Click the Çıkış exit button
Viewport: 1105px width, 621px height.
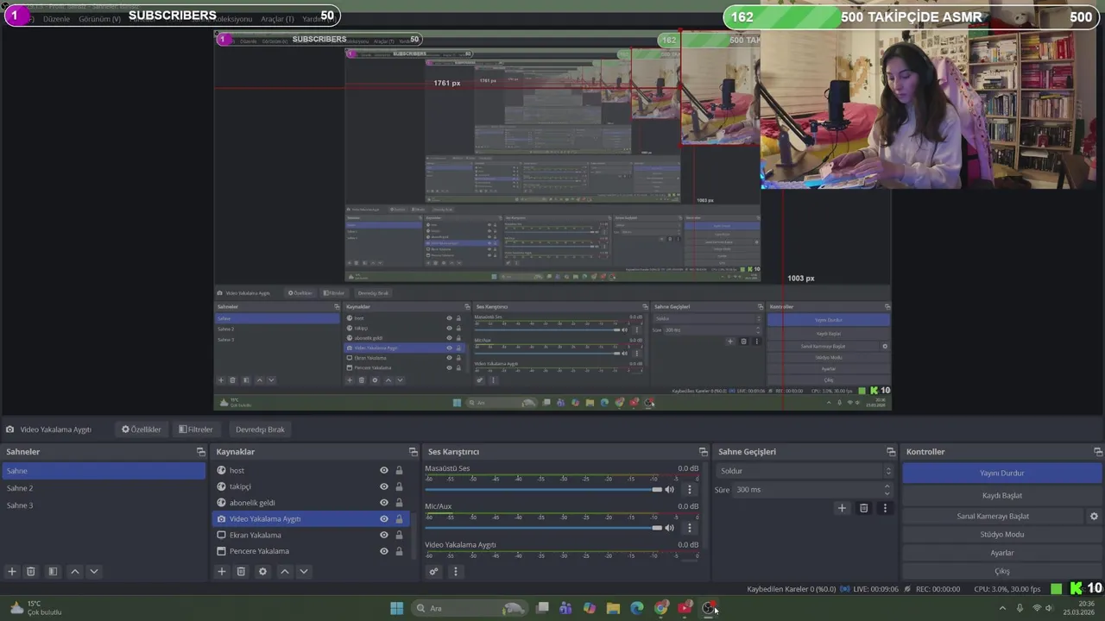point(1002,571)
